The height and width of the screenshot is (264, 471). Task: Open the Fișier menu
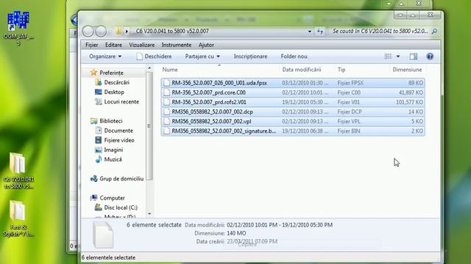(91, 45)
